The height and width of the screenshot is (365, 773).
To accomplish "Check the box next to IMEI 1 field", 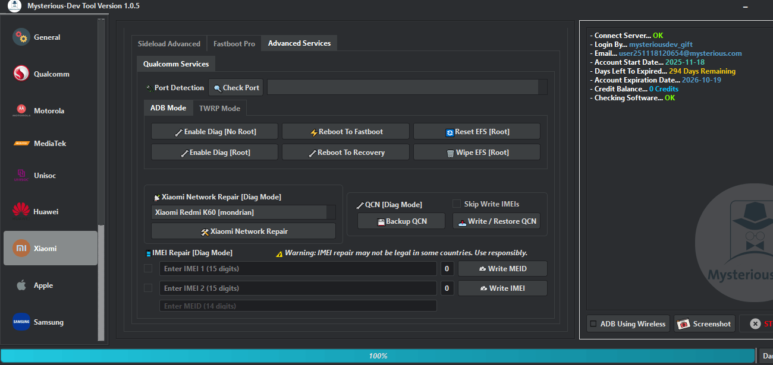I will pos(149,268).
